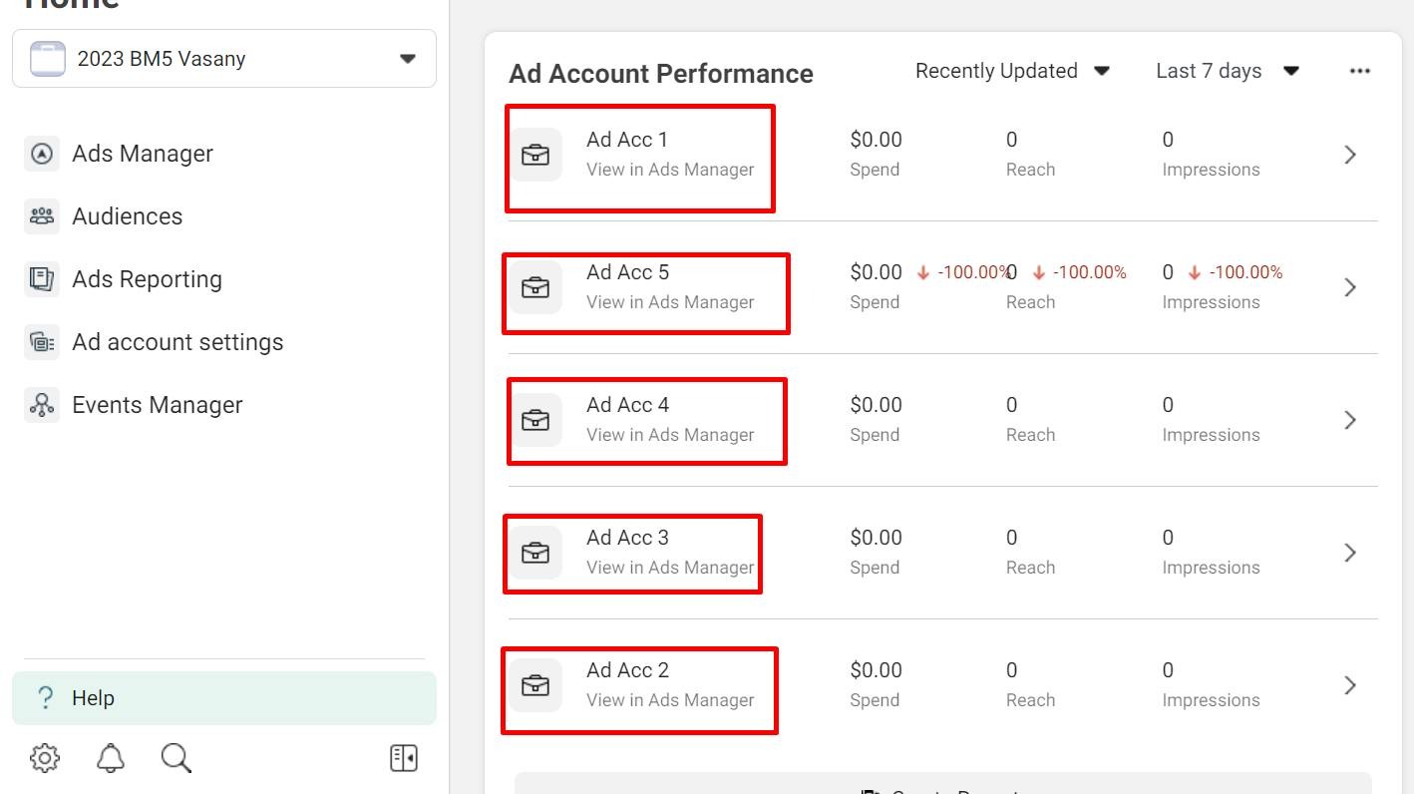This screenshot has width=1414, height=794.
Task: Click the Events Manager icon
Action: click(x=42, y=405)
